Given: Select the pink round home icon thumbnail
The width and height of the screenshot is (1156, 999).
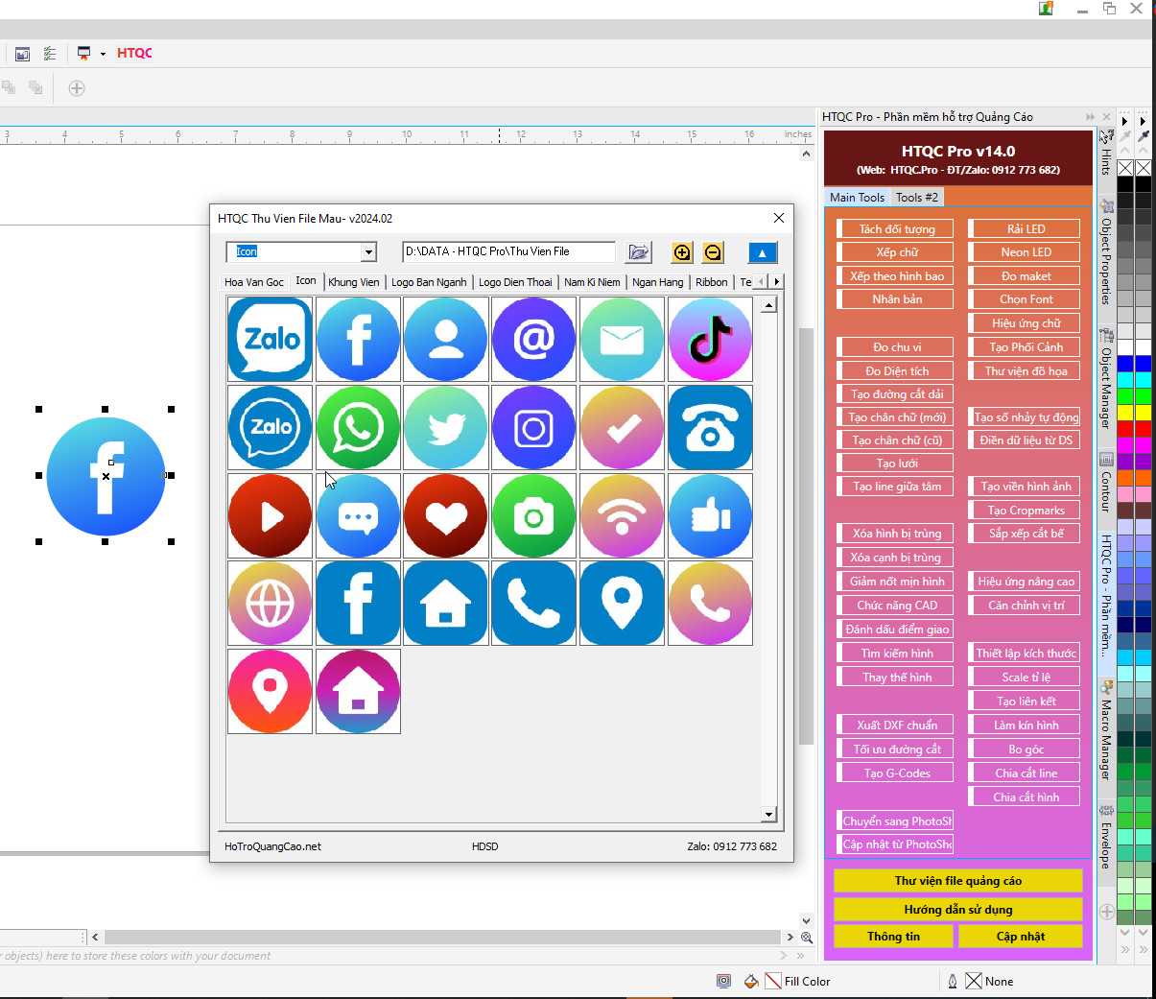Looking at the screenshot, I should click(358, 691).
